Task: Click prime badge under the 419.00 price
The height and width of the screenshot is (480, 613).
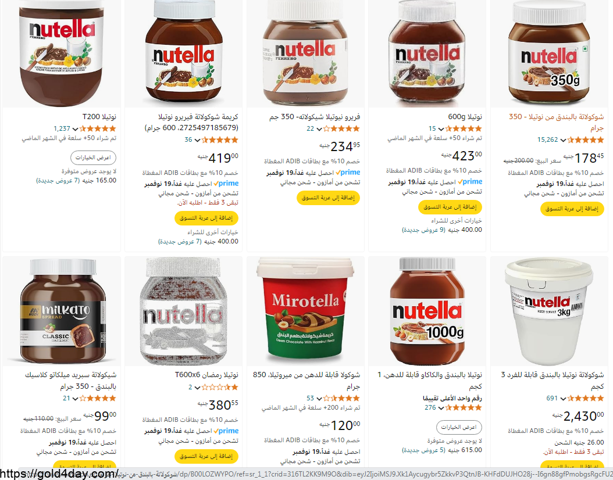Action: tap(226, 183)
